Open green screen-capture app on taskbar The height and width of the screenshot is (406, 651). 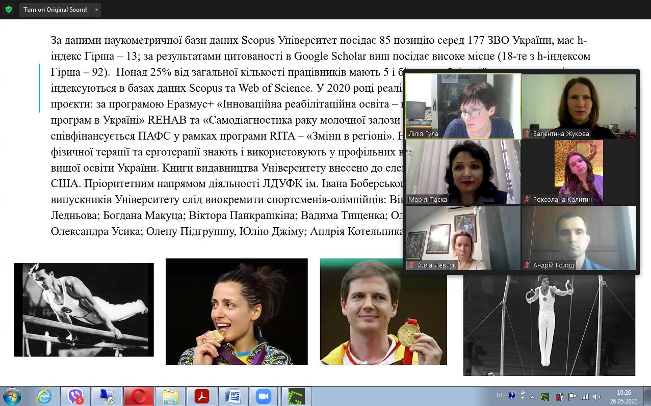tap(296, 396)
